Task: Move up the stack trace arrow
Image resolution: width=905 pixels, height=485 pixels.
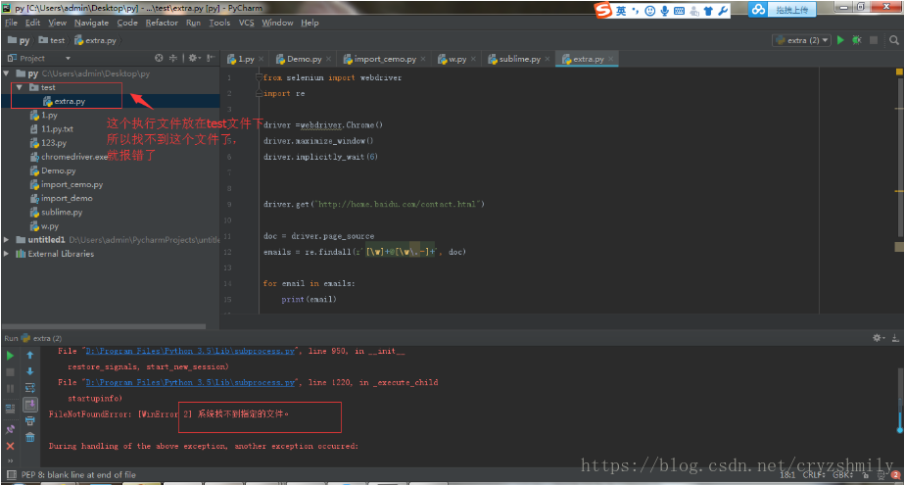Action: click(x=30, y=355)
